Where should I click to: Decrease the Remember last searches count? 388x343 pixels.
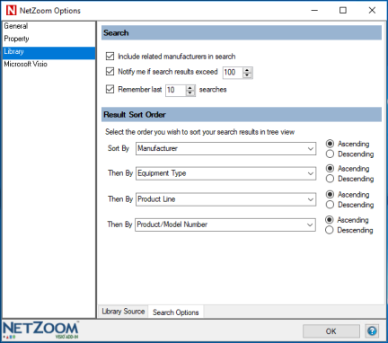pos(190,92)
